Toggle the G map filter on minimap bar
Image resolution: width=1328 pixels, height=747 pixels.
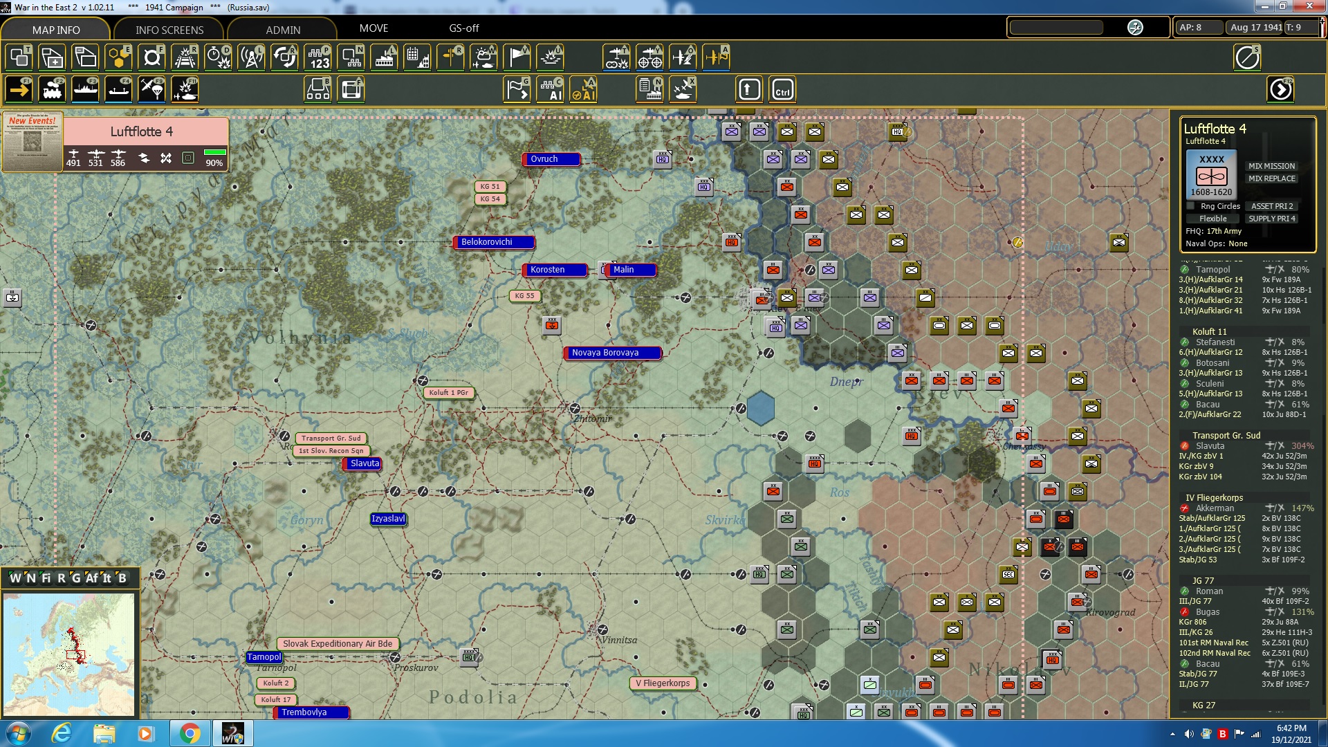pyautogui.click(x=75, y=578)
